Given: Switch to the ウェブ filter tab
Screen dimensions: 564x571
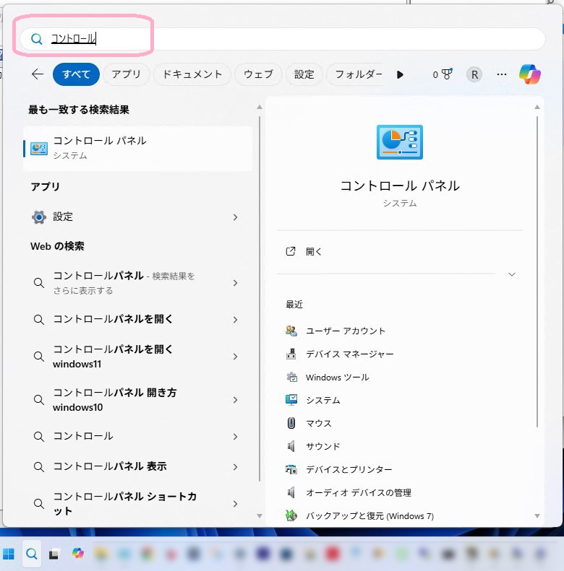Looking at the screenshot, I should pos(258,74).
